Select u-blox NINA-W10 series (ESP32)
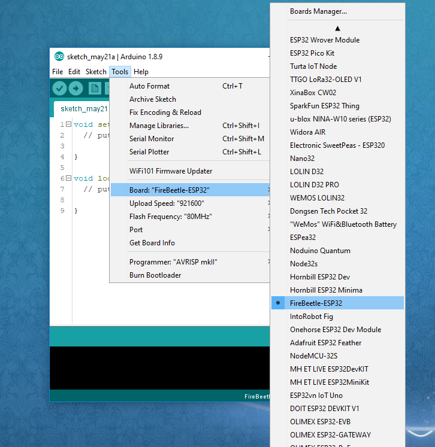The width and height of the screenshot is (435, 447). 338,119
